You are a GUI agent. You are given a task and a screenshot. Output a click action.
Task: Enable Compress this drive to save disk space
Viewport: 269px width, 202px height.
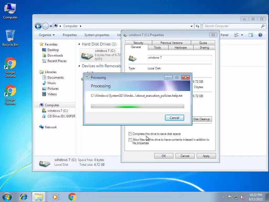coord(130,134)
